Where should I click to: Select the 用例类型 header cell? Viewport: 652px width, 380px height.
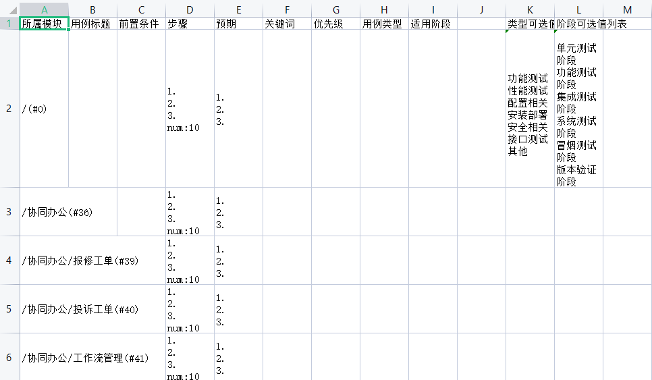384,24
